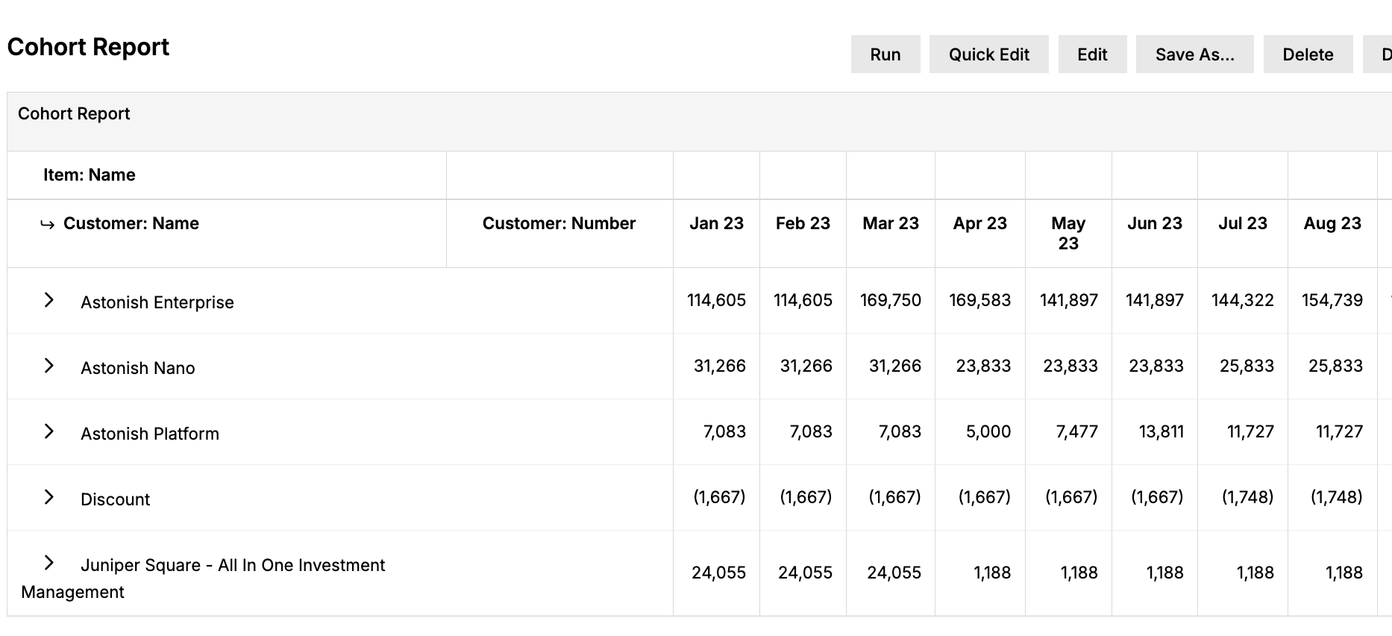This screenshot has width=1392, height=636.
Task: Expand the Discount row
Action: click(49, 497)
